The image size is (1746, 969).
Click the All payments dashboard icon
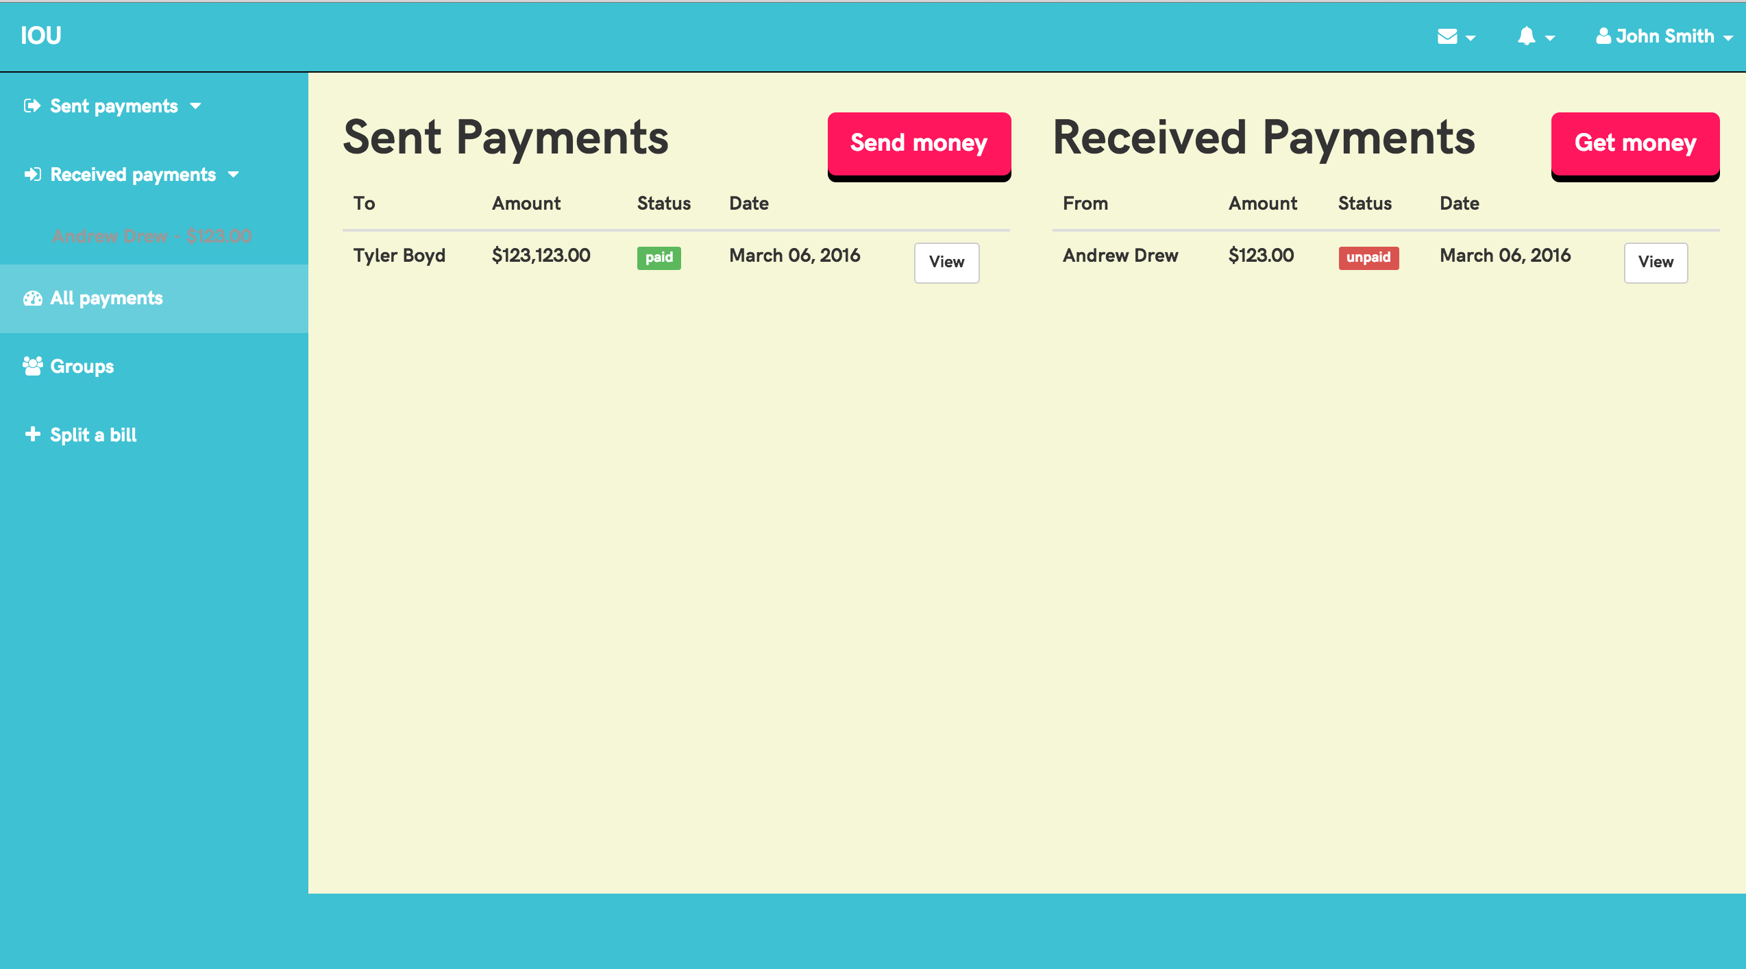(x=32, y=298)
